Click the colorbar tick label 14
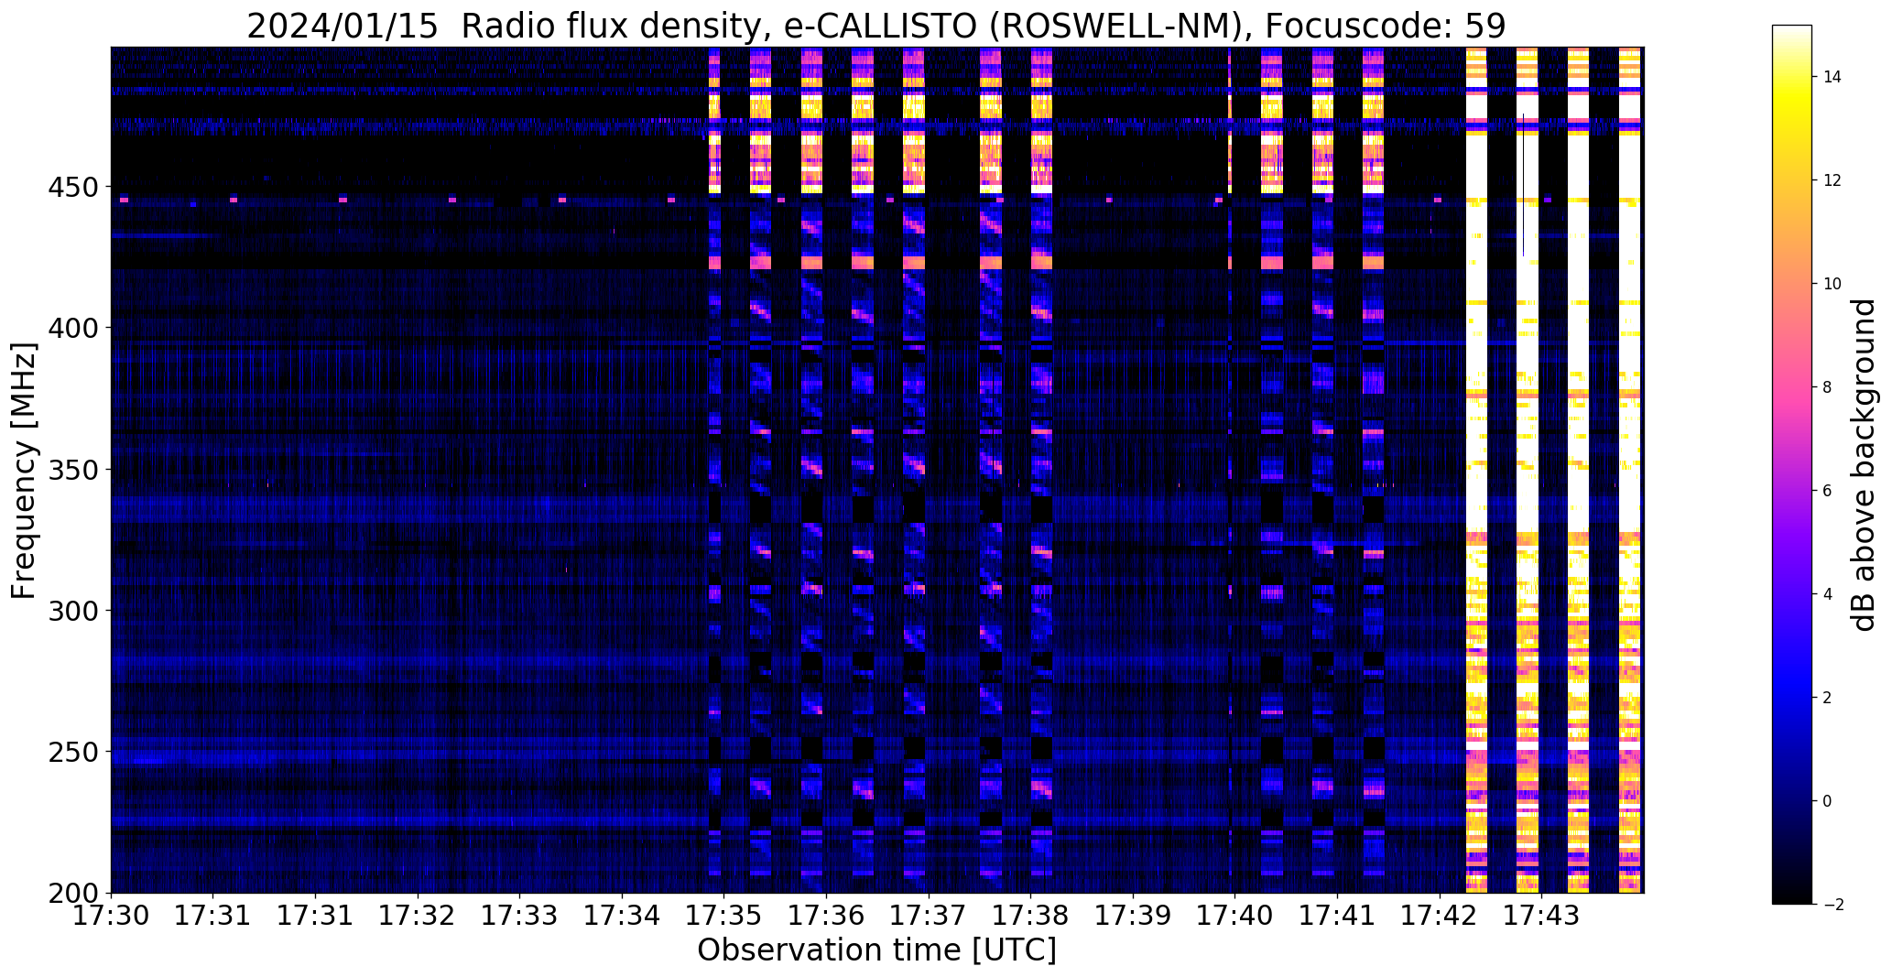This screenshot has width=1892, height=977. 1832,77
